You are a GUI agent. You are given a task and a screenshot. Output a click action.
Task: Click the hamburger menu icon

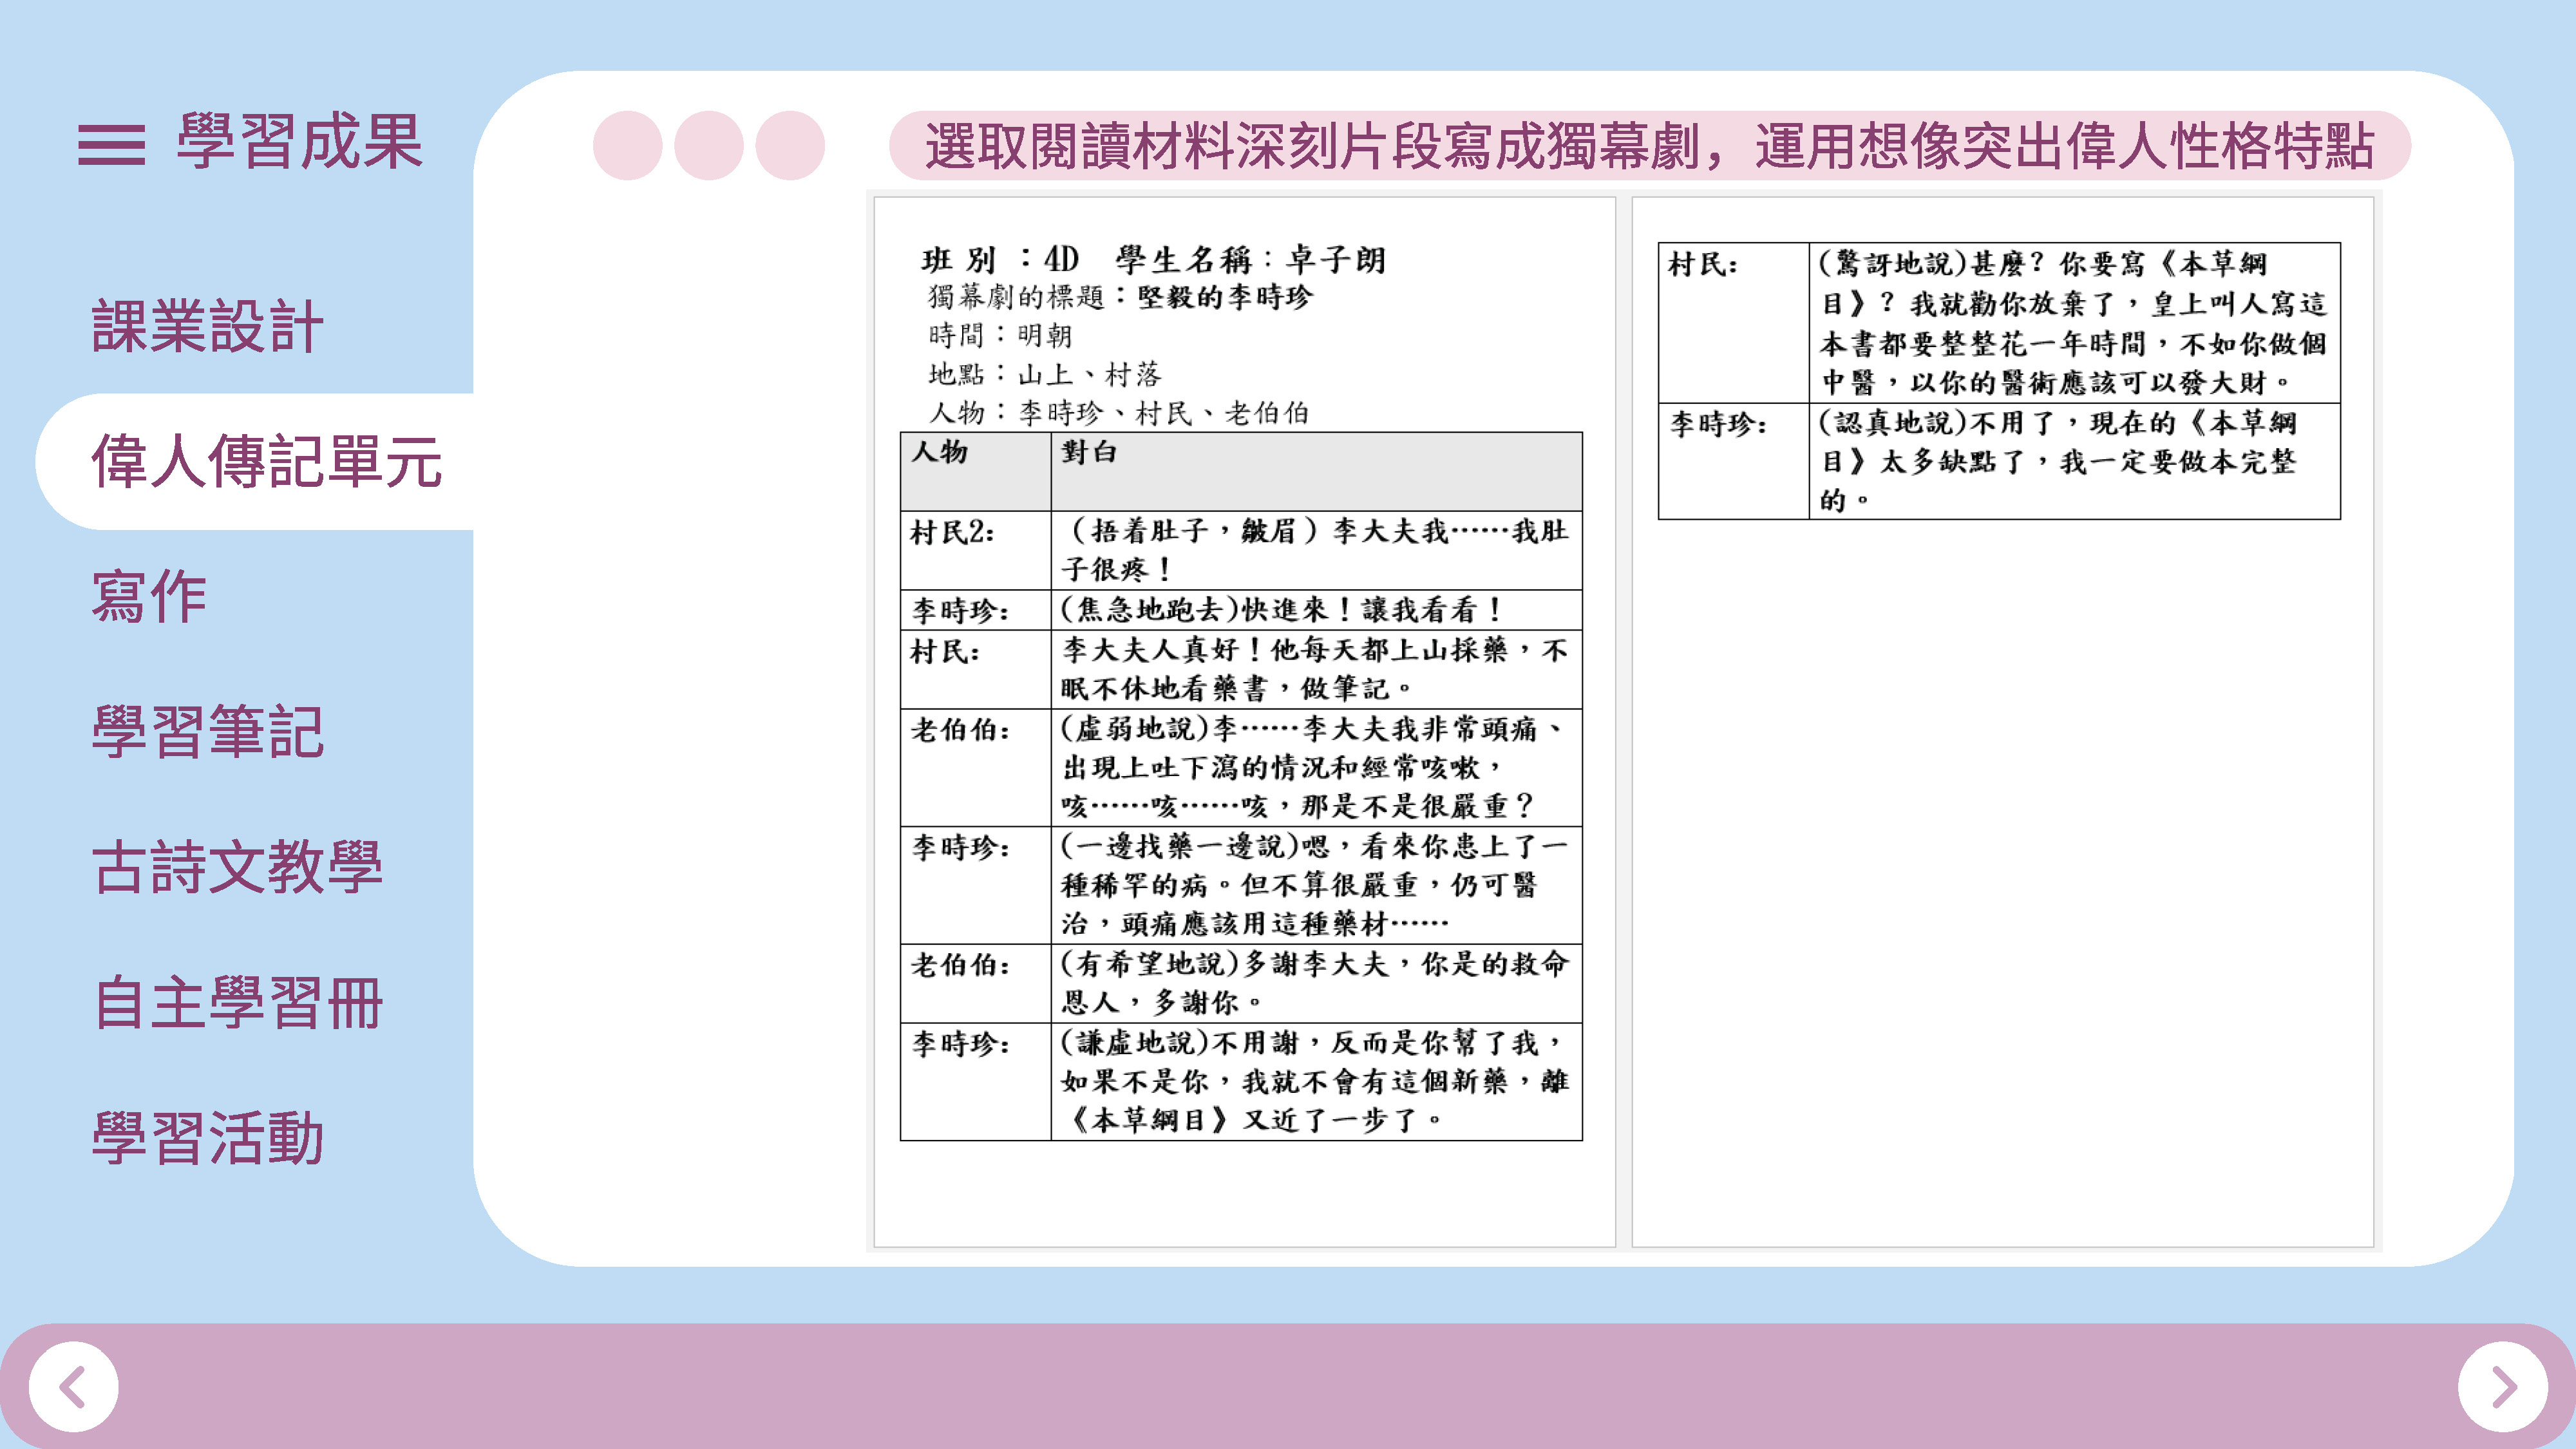click(111, 144)
